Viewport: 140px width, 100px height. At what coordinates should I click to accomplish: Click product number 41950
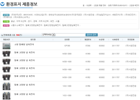point(88,62)
